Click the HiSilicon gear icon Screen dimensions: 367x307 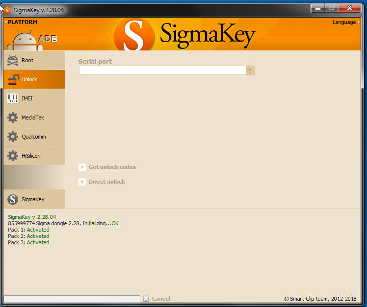(x=13, y=156)
